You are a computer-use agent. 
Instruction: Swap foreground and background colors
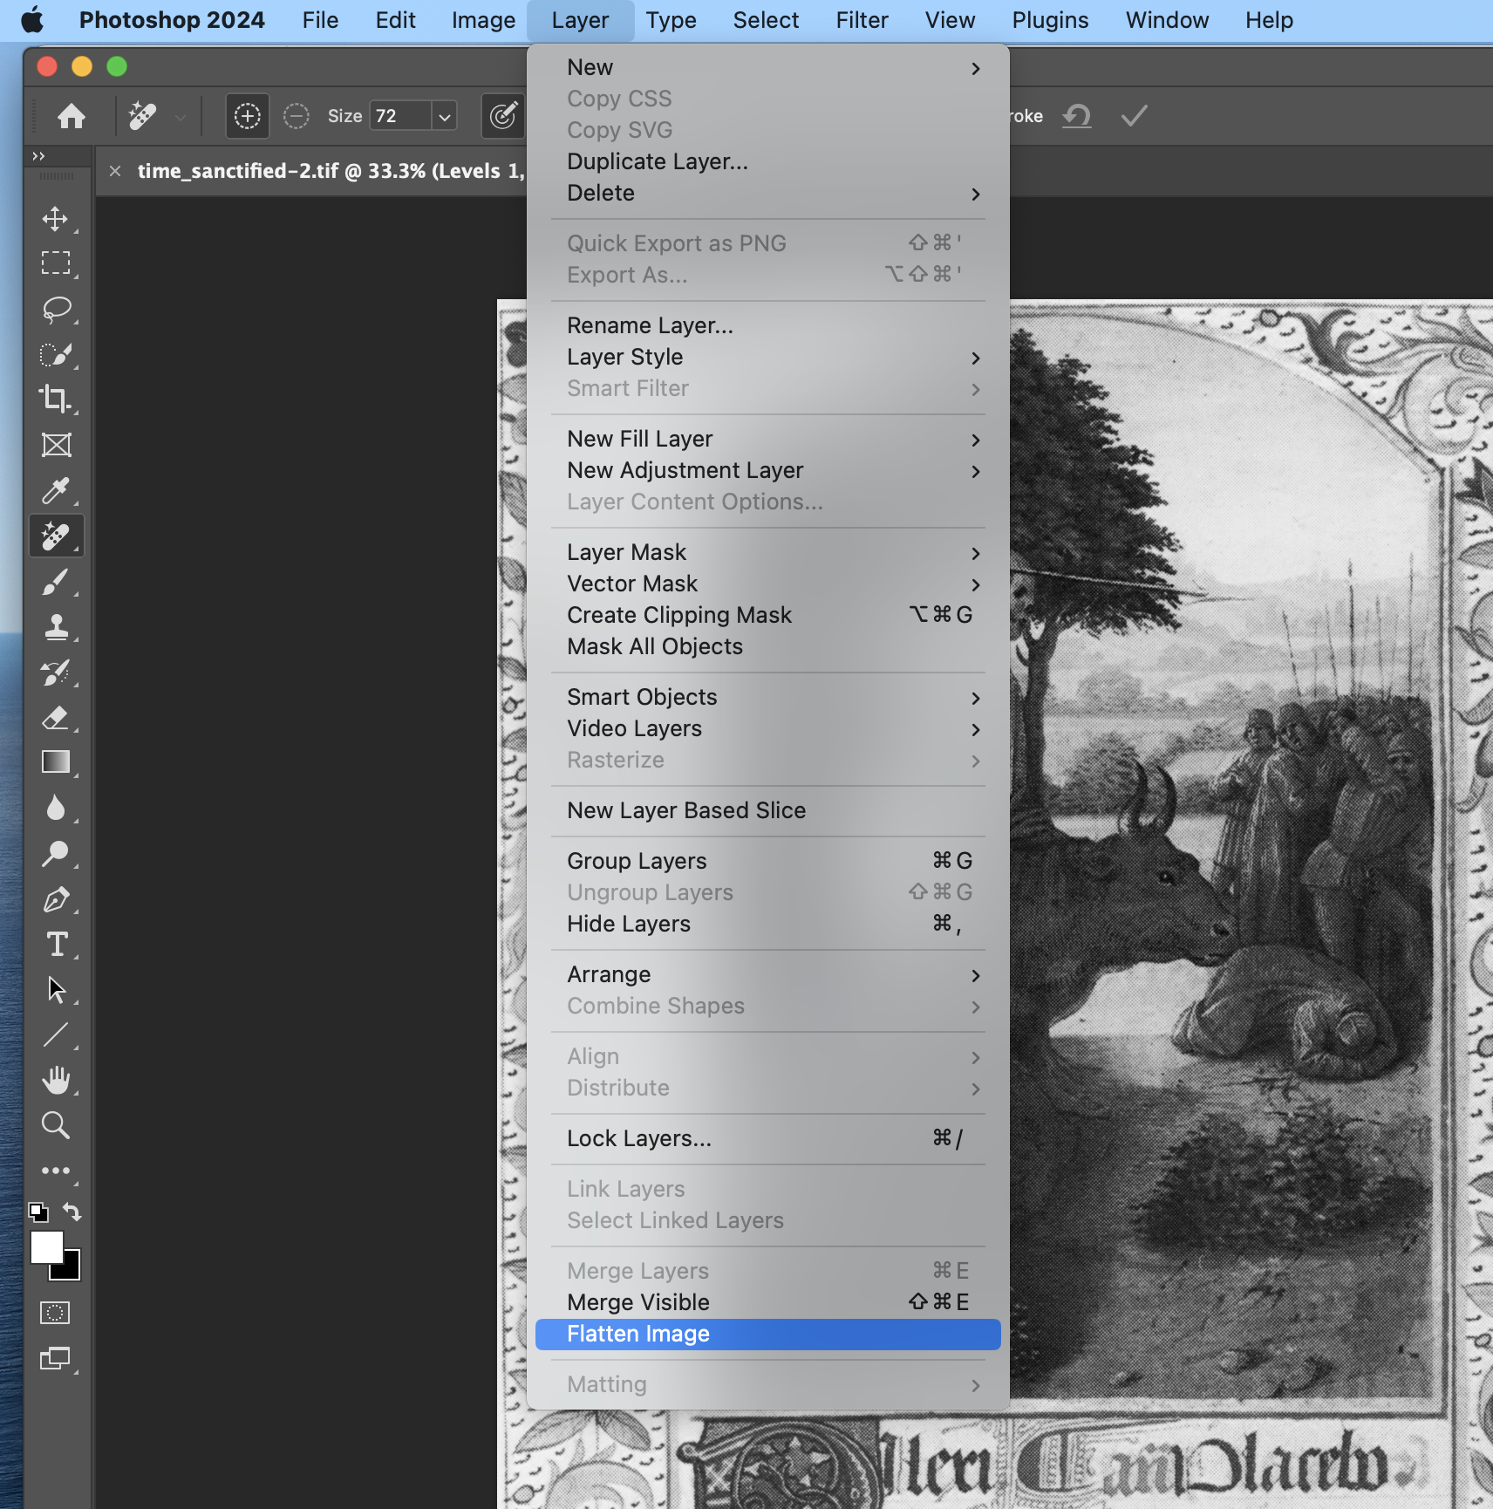[x=72, y=1212]
